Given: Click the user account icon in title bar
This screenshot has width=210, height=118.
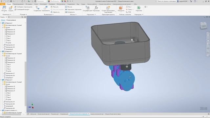Looking at the screenshot, I should pos(178,1).
